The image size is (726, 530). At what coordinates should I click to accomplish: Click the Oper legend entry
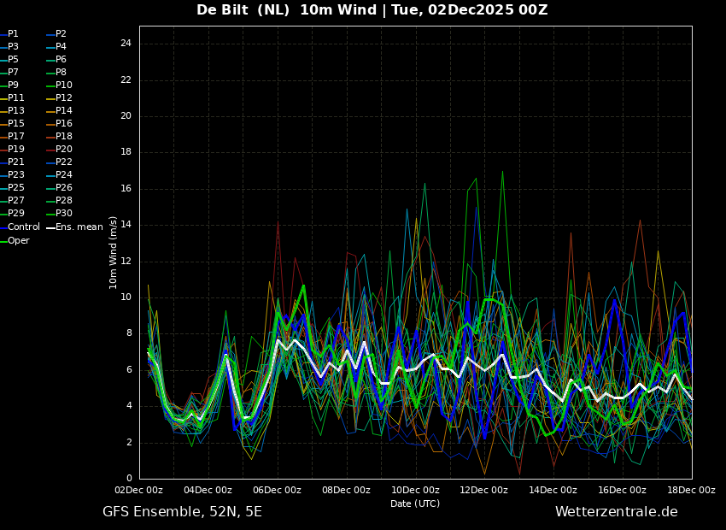pos(18,241)
